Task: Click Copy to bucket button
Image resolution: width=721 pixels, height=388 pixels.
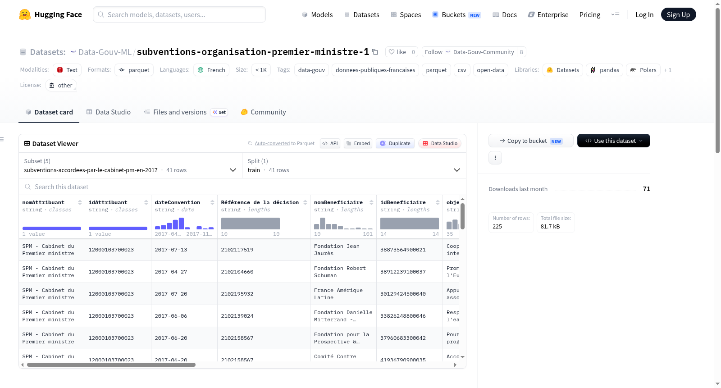Action: tap(531, 141)
